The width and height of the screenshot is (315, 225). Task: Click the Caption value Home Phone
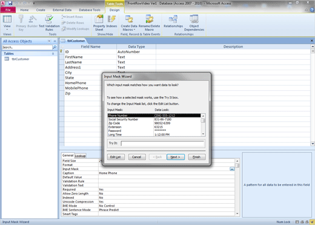(108, 173)
